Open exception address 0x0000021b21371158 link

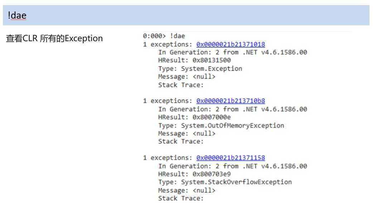click(x=231, y=158)
